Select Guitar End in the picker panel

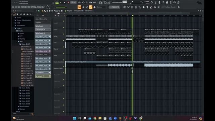tap(43, 23)
